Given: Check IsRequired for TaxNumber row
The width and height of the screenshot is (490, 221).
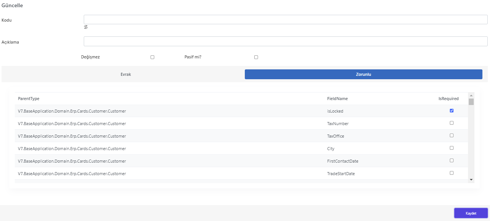Looking at the screenshot, I should pyautogui.click(x=451, y=123).
